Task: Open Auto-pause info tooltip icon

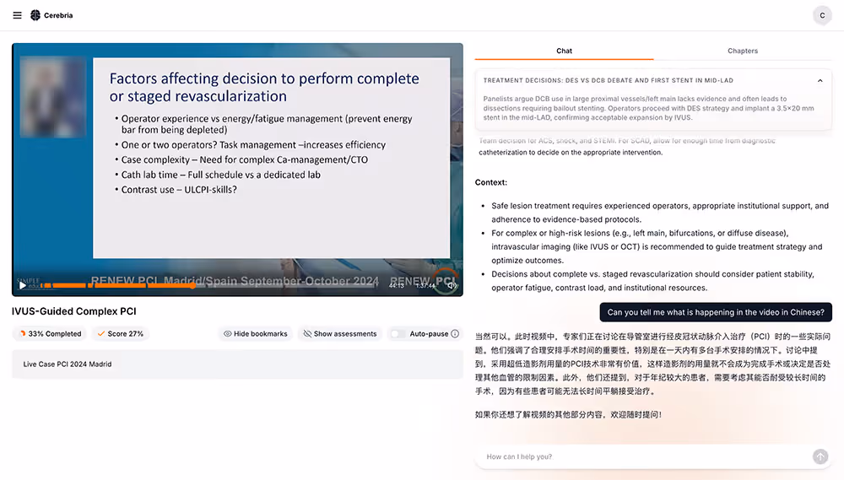Action: (x=455, y=333)
